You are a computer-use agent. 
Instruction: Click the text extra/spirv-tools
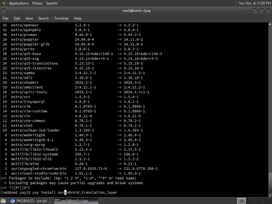(x=29, y=92)
